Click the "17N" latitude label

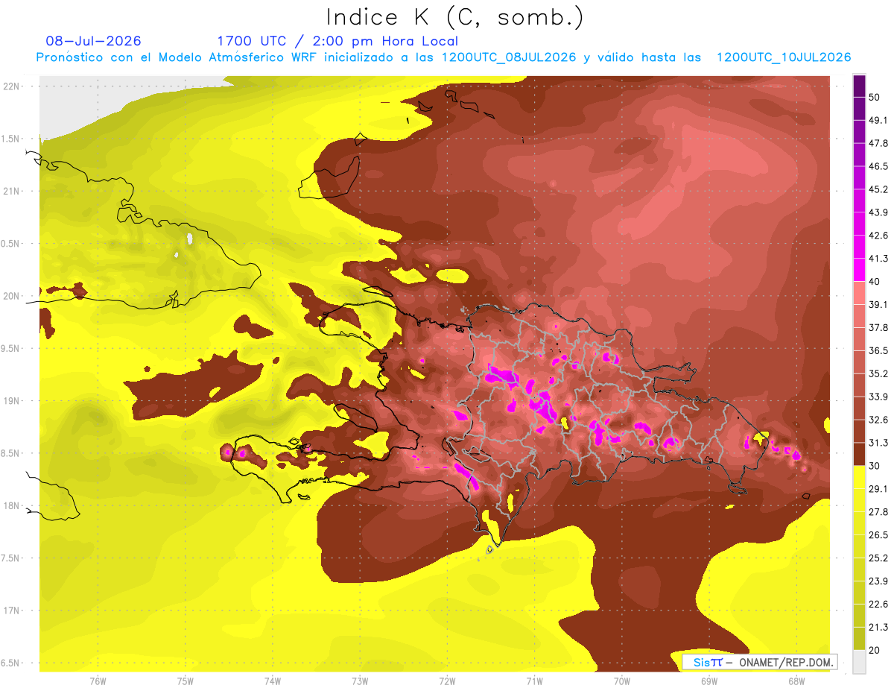coord(12,610)
